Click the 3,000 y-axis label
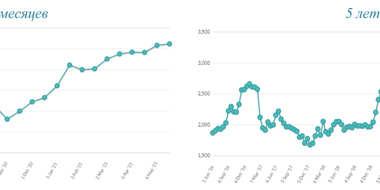Screen dimensions: 380x190 [x=204, y=63]
